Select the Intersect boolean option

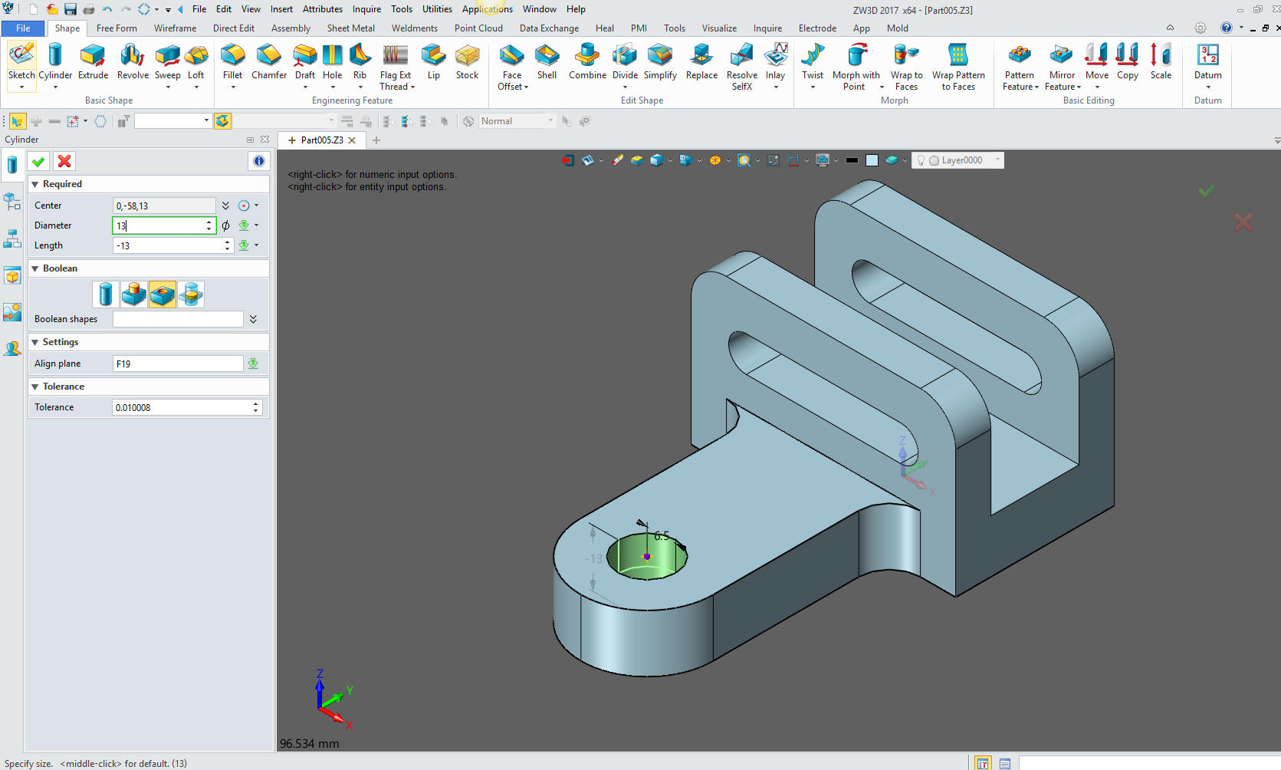tap(191, 295)
